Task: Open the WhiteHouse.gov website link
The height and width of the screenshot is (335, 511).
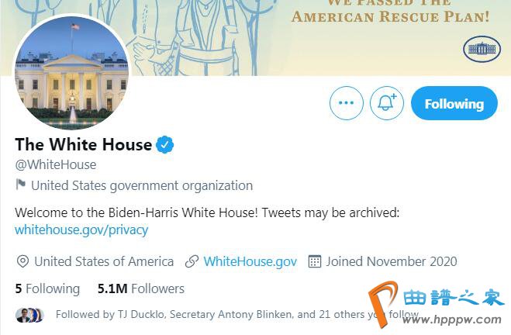Action: tap(250, 261)
